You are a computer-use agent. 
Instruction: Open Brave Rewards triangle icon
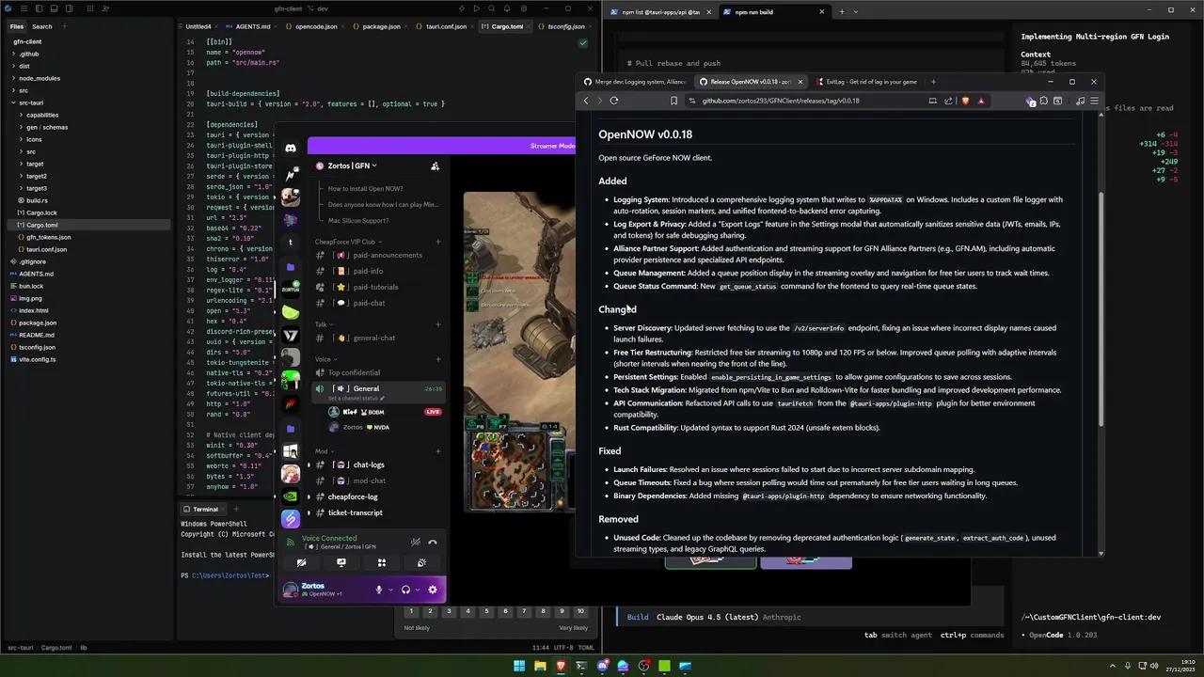click(981, 101)
